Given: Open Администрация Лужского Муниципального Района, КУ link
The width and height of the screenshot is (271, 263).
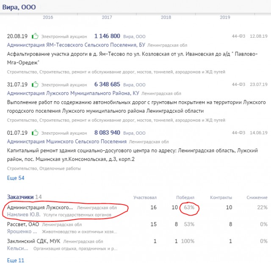Looking at the screenshot, I should [x=73, y=93].
